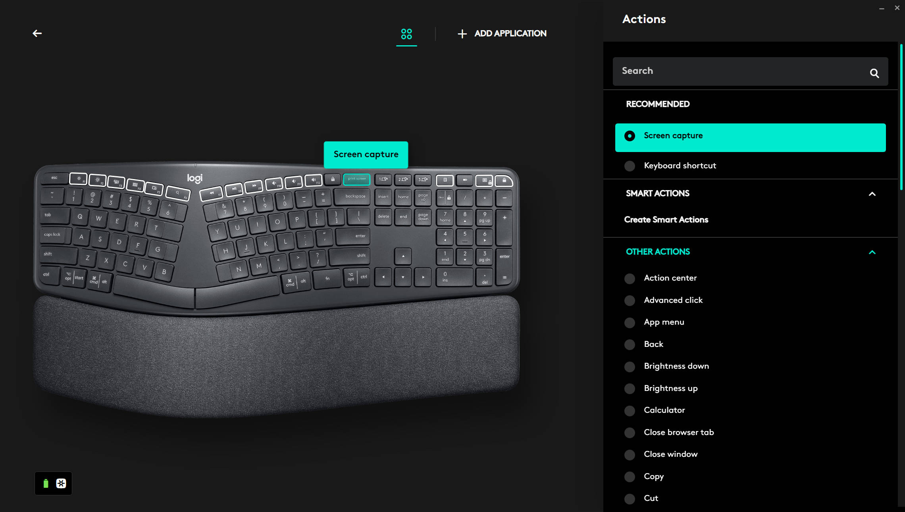Collapse the Other Actions section
Image resolution: width=905 pixels, height=512 pixels.
coord(872,252)
